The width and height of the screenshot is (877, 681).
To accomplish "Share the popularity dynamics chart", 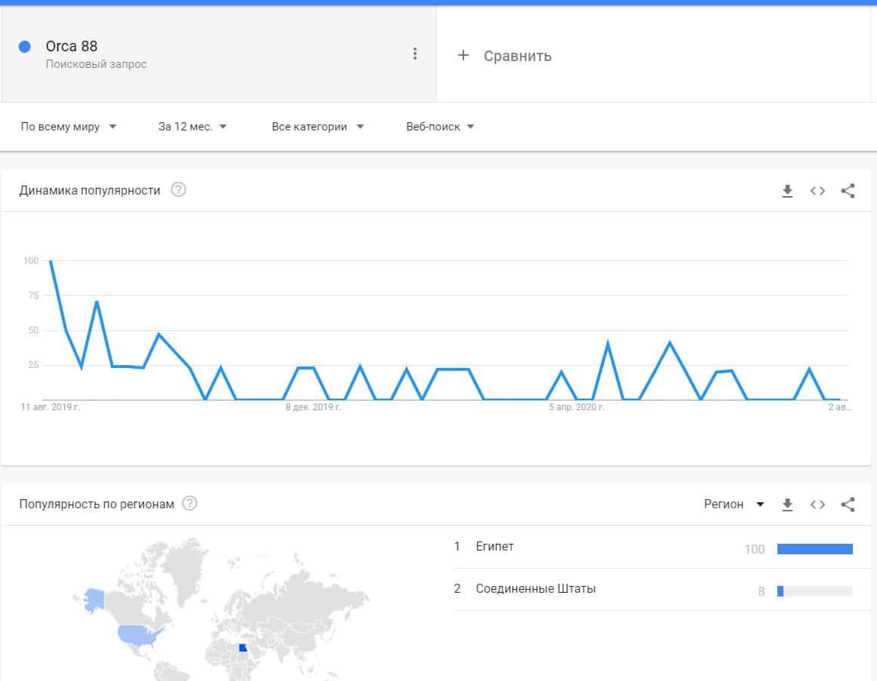I will point(848,191).
